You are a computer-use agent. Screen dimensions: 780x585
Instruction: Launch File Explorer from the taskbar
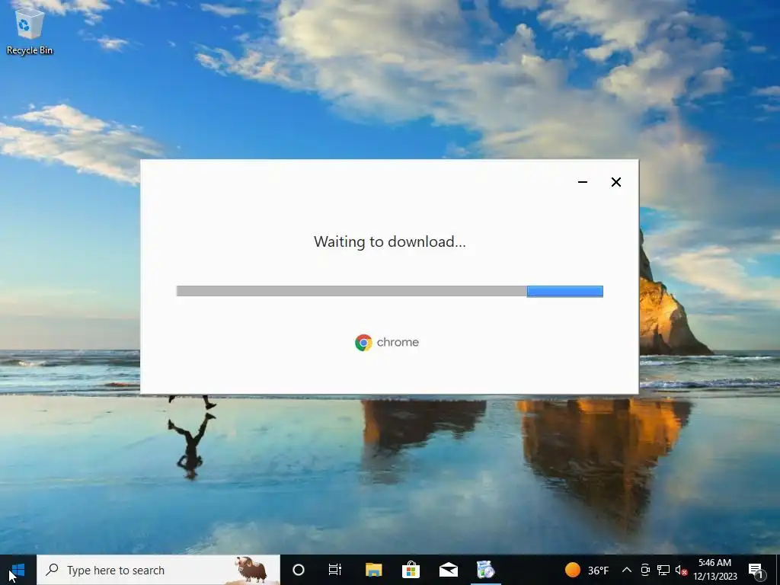click(x=373, y=570)
